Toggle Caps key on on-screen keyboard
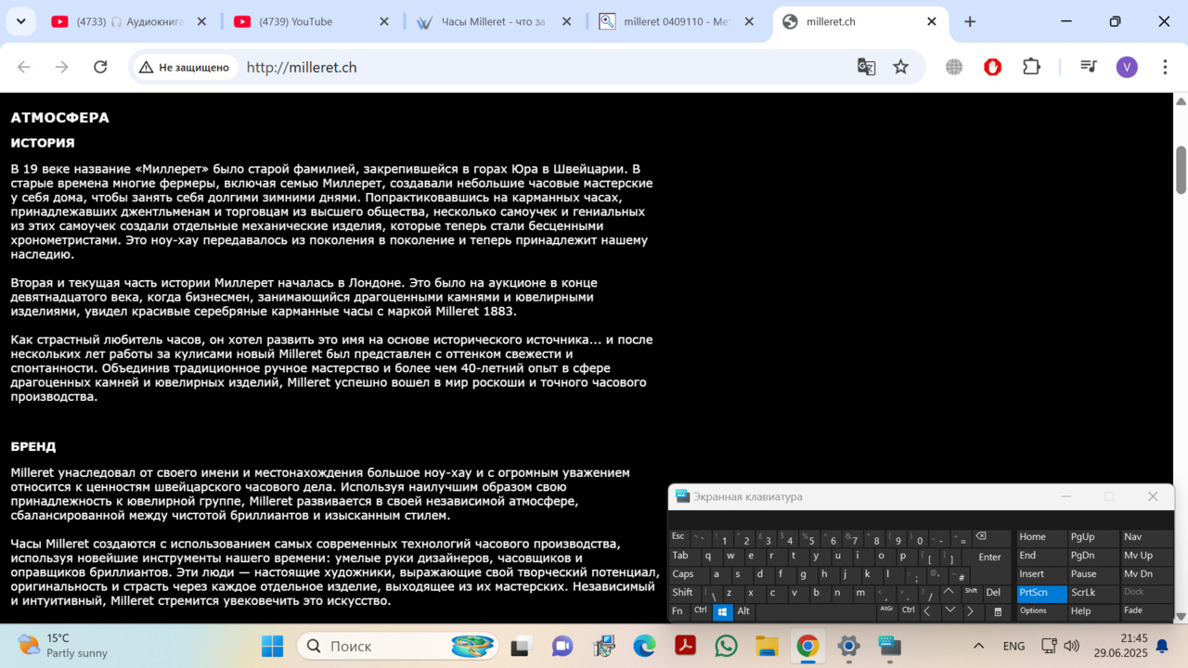 coord(688,574)
